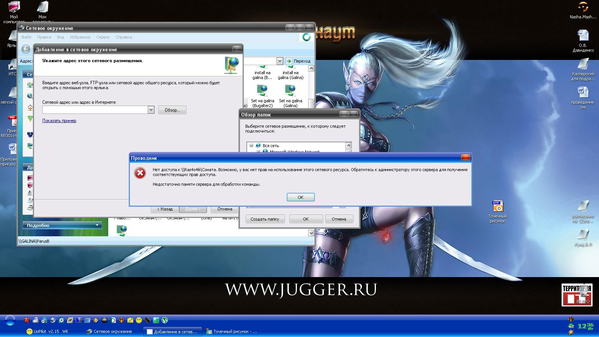Open the О.В. Давиденко document icon
This screenshot has height=337, width=599.
click(583, 40)
